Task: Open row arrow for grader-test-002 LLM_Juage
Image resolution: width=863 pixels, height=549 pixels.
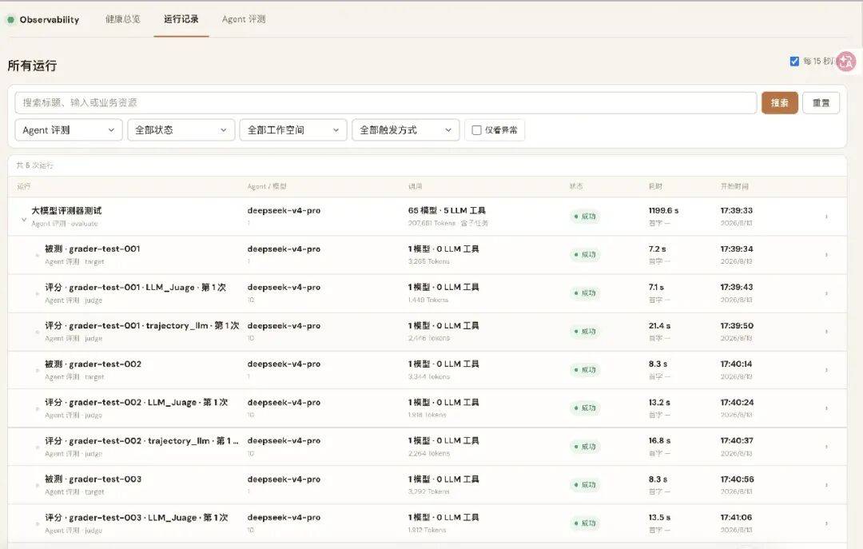Action: click(826, 408)
